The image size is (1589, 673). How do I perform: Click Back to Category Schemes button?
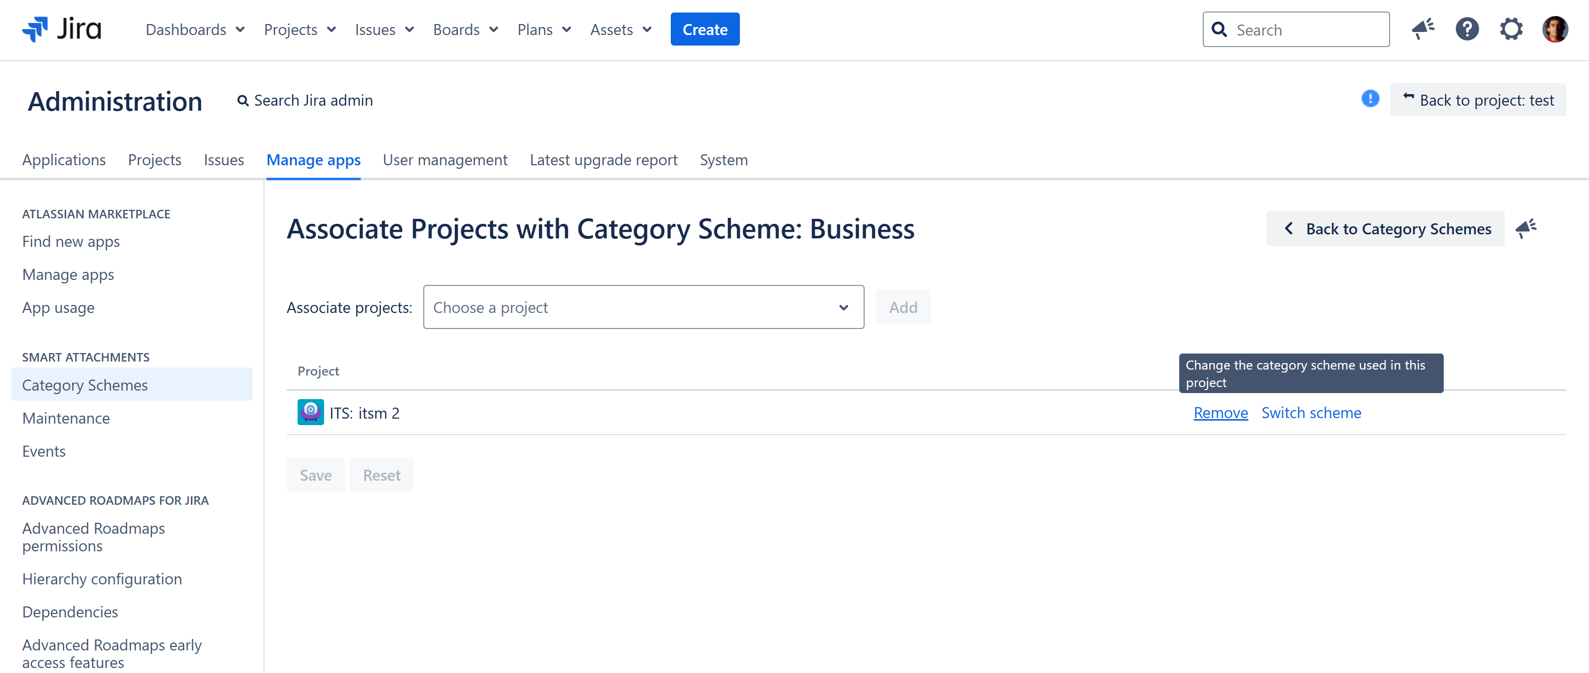(x=1385, y=229)
